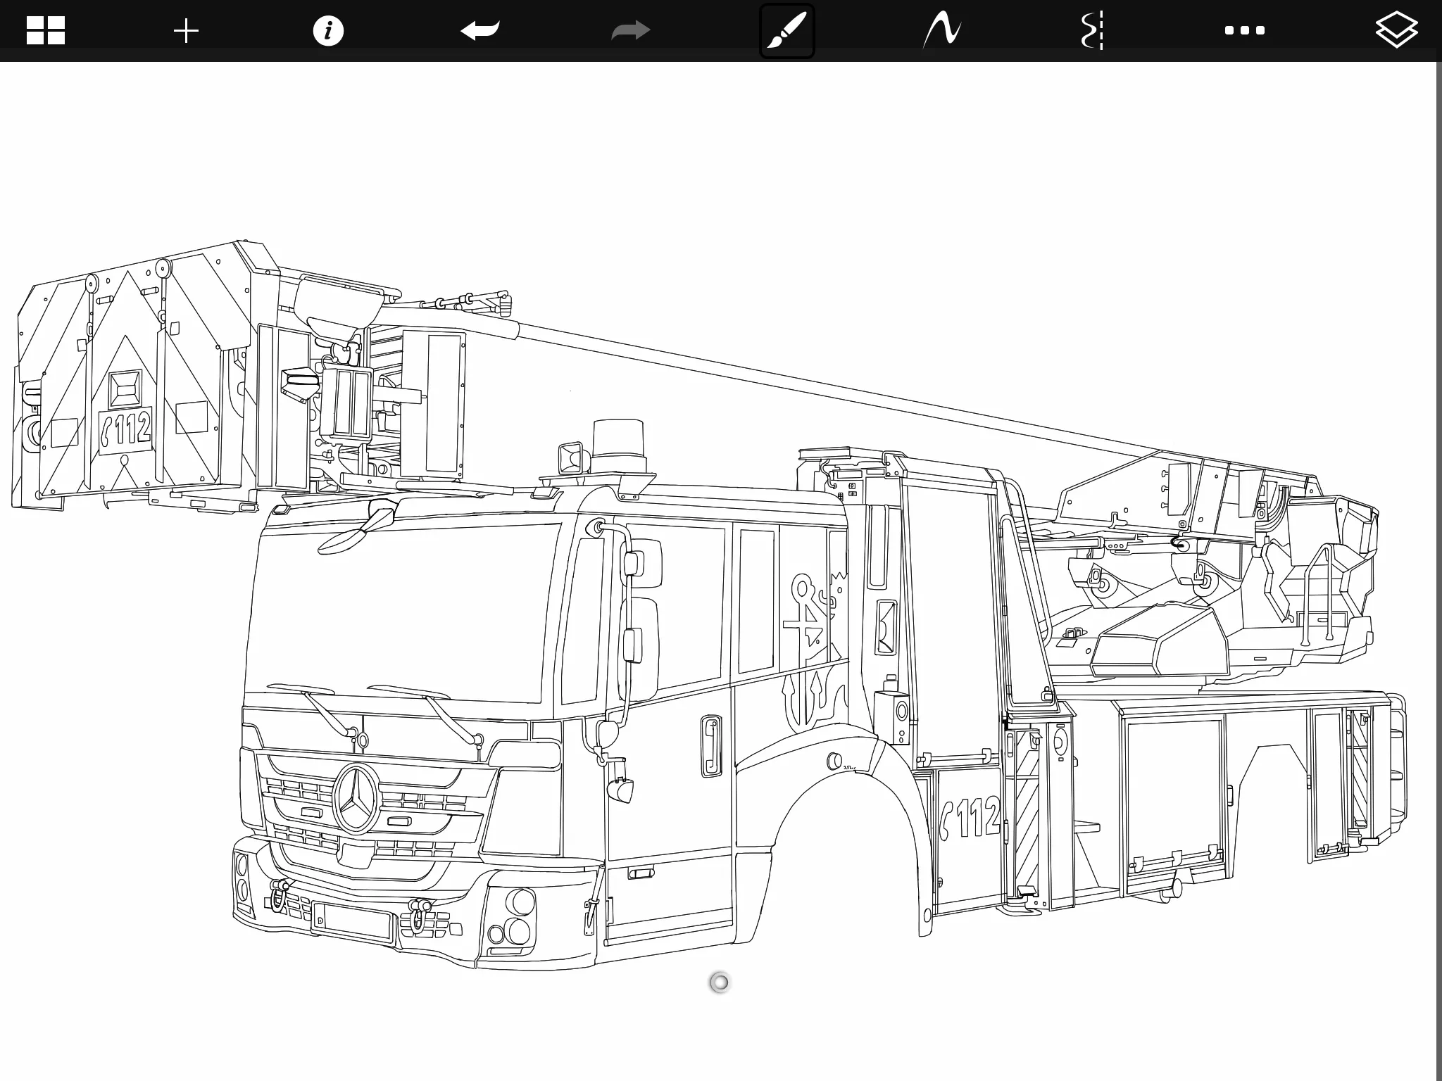Open the info panel
Viewport: 1442px width, 1081px height.
(x=328, y=31)
